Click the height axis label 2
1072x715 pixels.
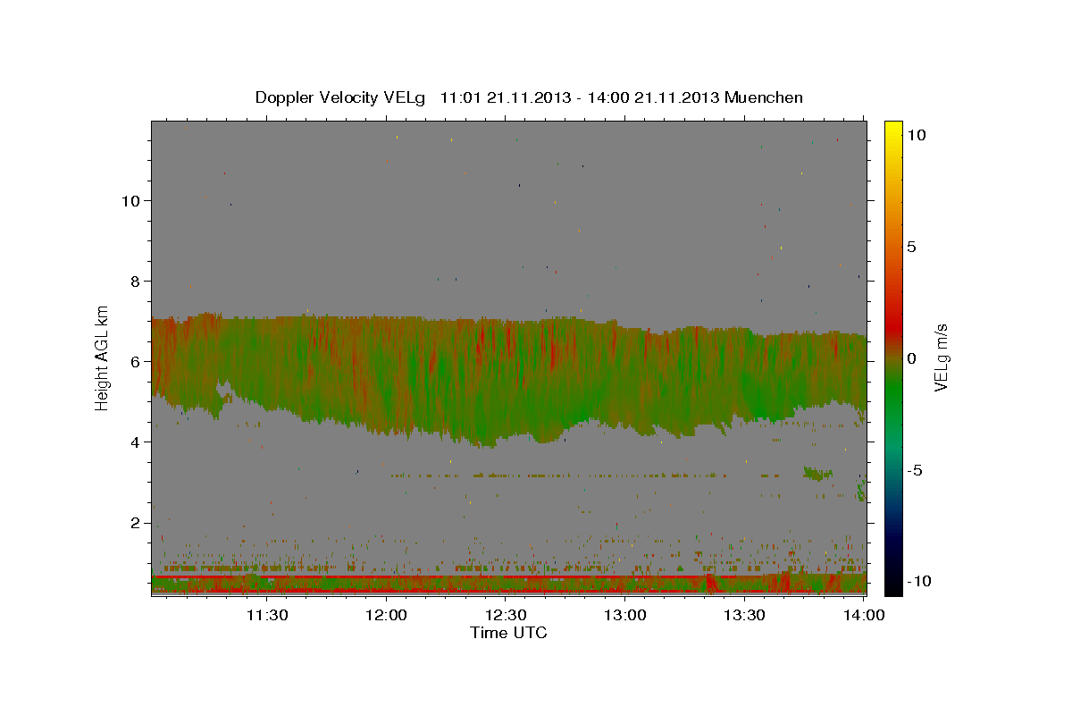point(135,522)
